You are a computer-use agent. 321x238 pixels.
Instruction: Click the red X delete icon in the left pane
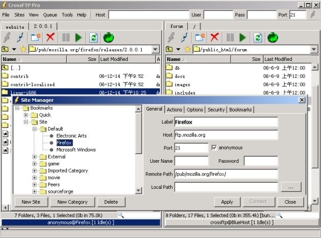[x=50, y=37]
